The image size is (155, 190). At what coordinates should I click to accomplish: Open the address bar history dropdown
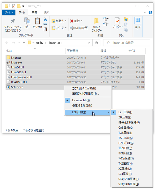89,43
